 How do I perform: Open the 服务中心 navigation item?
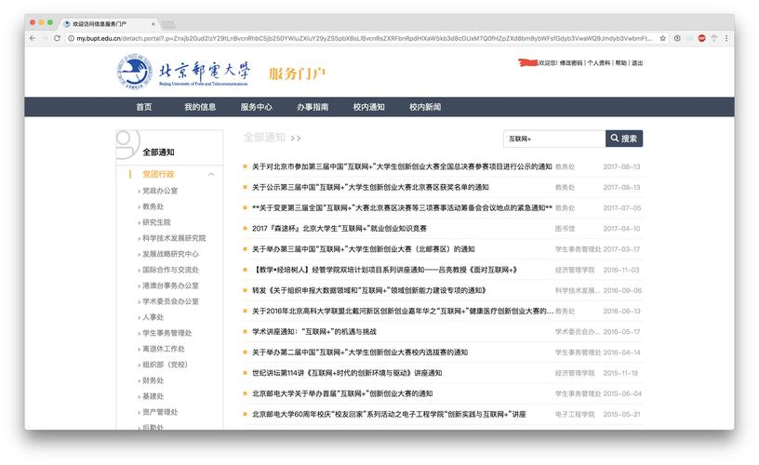(x=256, y=107)
